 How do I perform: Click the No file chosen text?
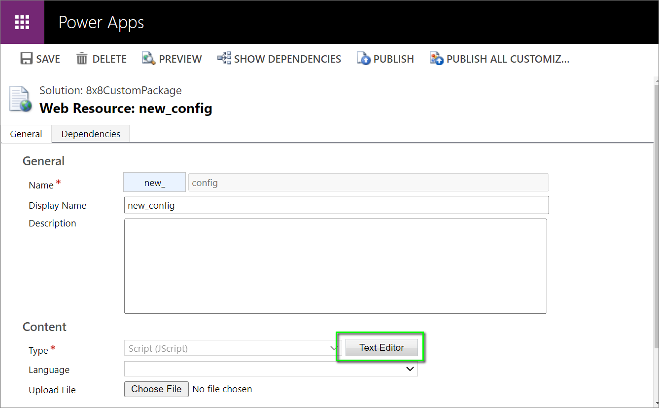(x=222, y=389)
